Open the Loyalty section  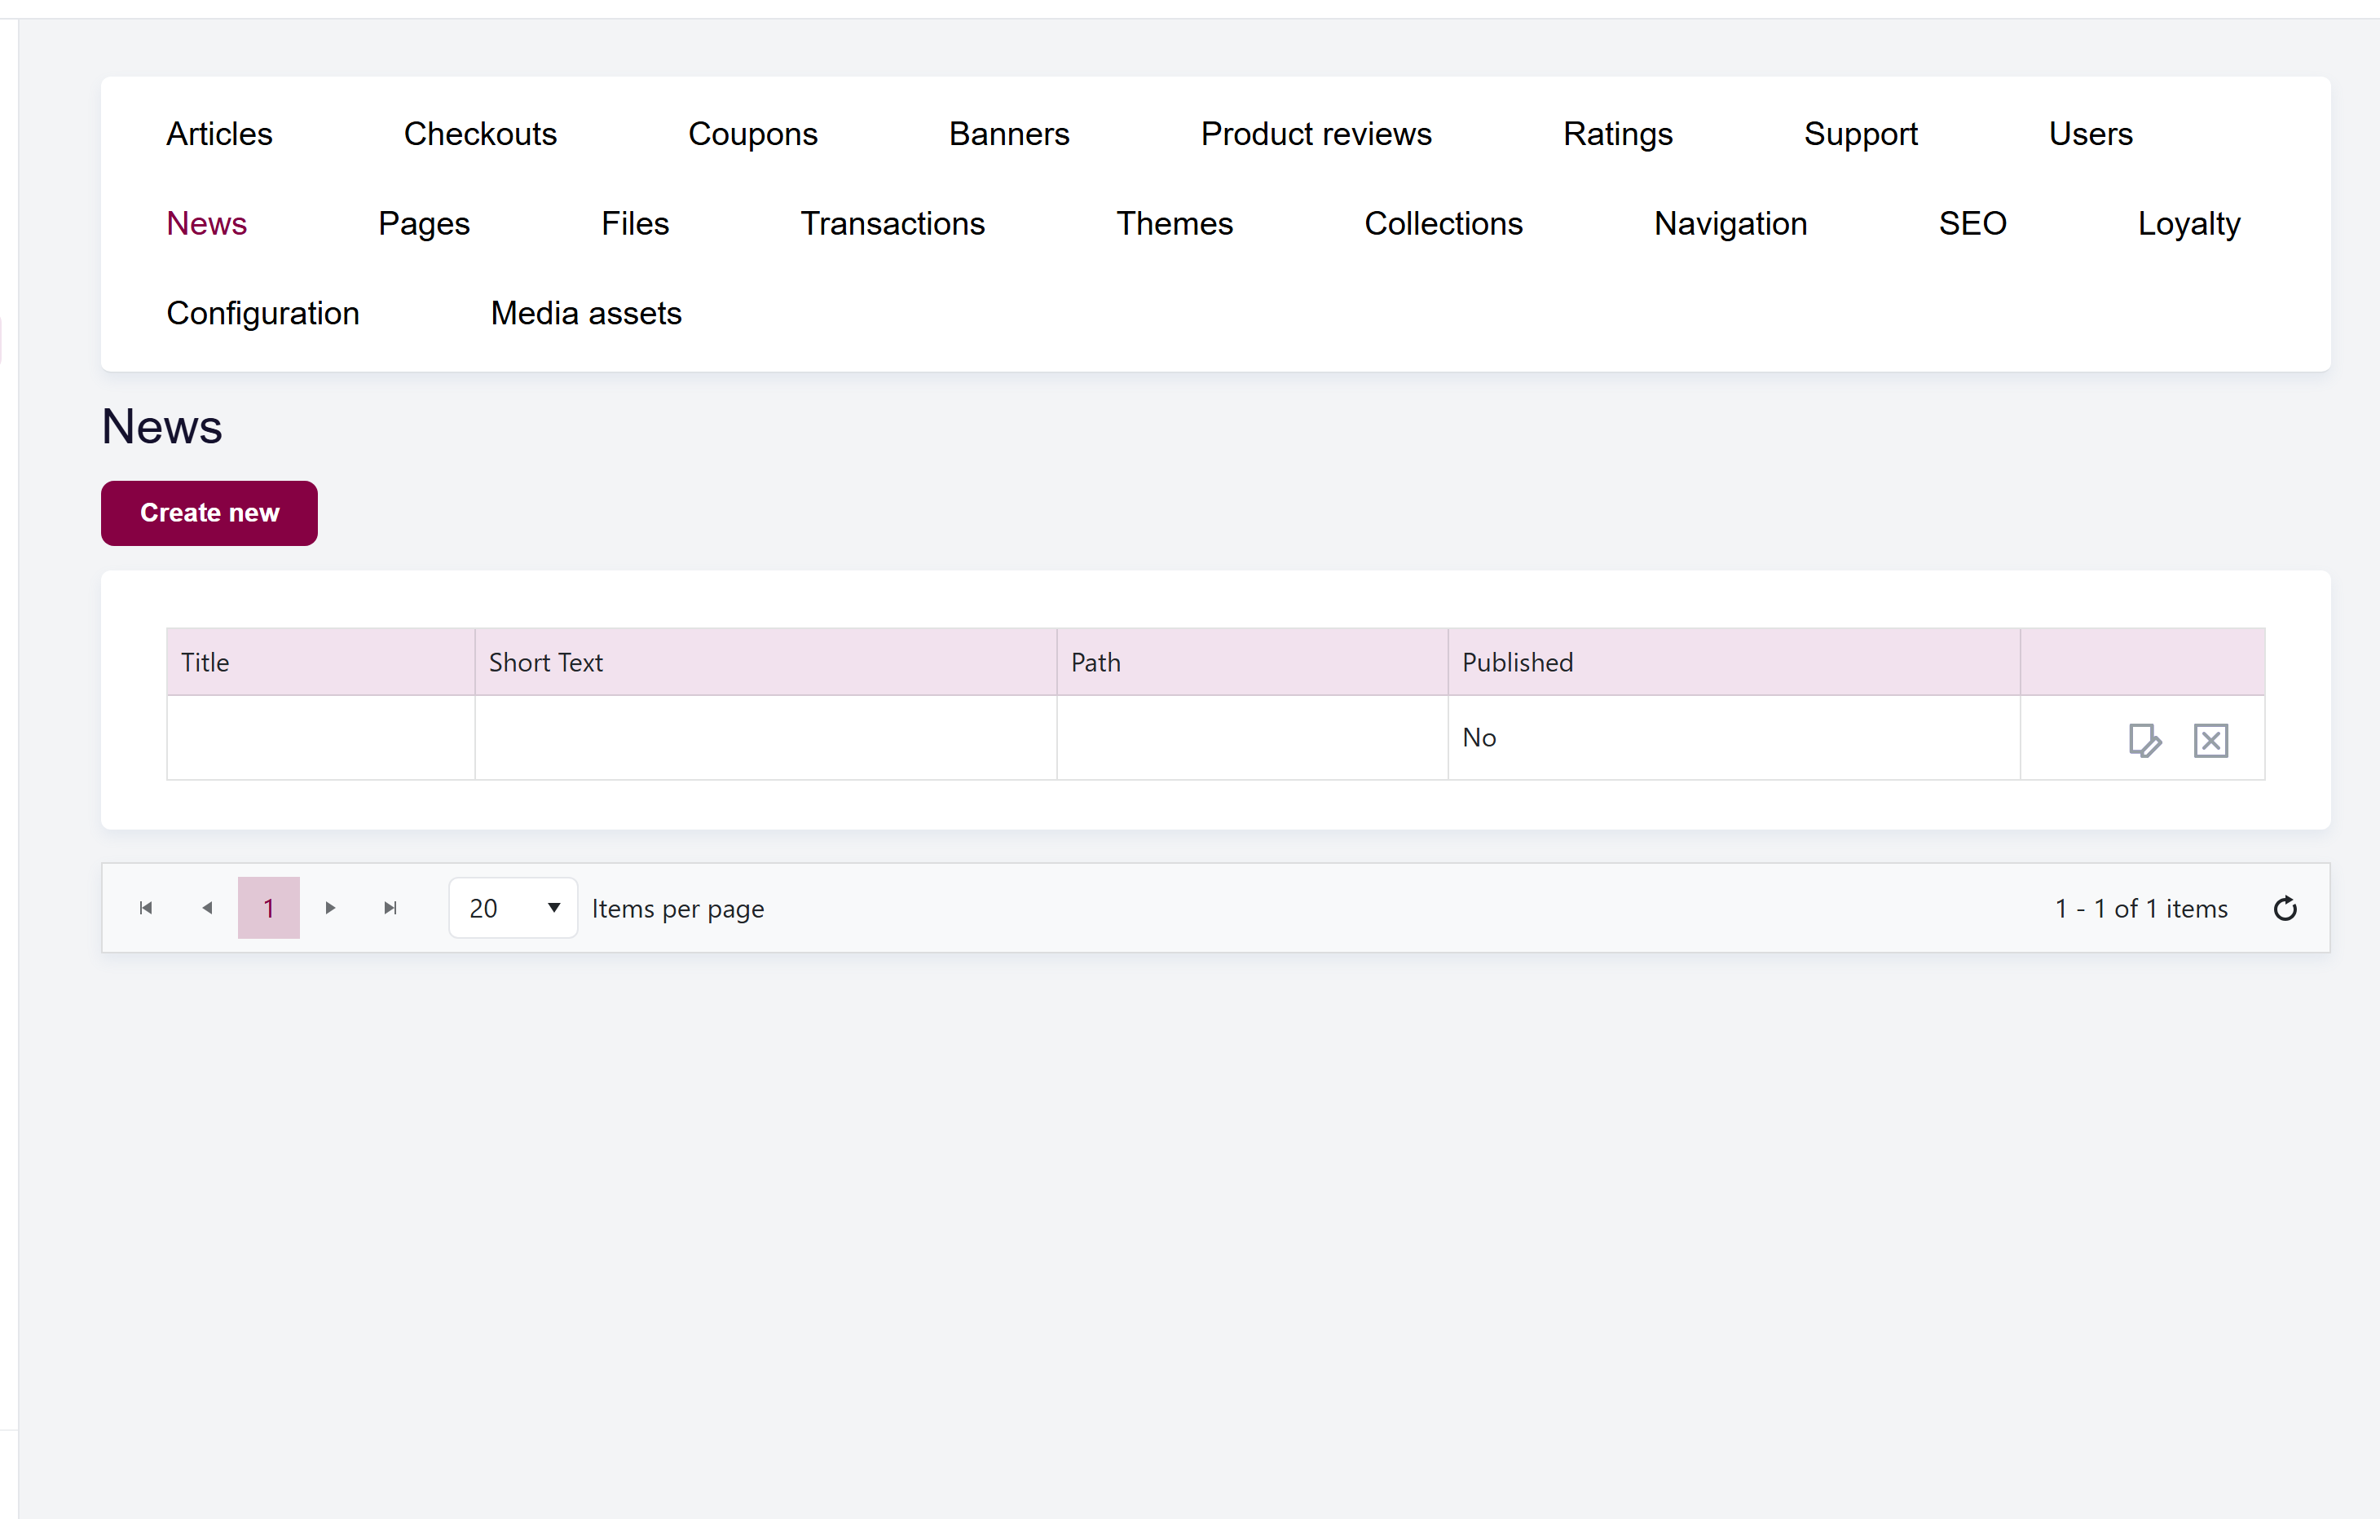pyautogui.click(x=2189, y=223)
